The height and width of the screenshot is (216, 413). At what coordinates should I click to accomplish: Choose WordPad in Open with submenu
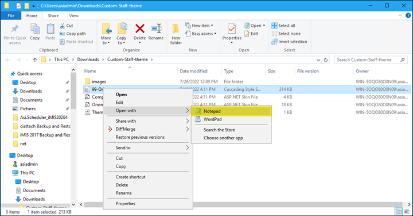click(x=232, y=119)
